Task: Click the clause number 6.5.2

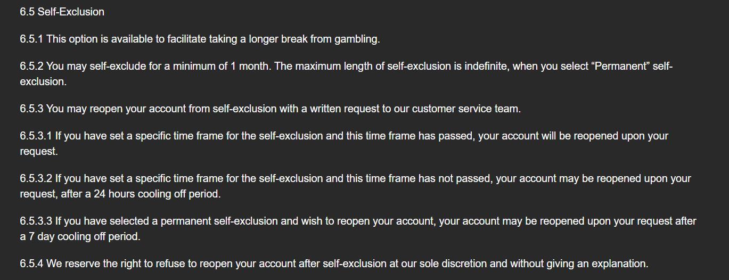Action: point(31,67)
